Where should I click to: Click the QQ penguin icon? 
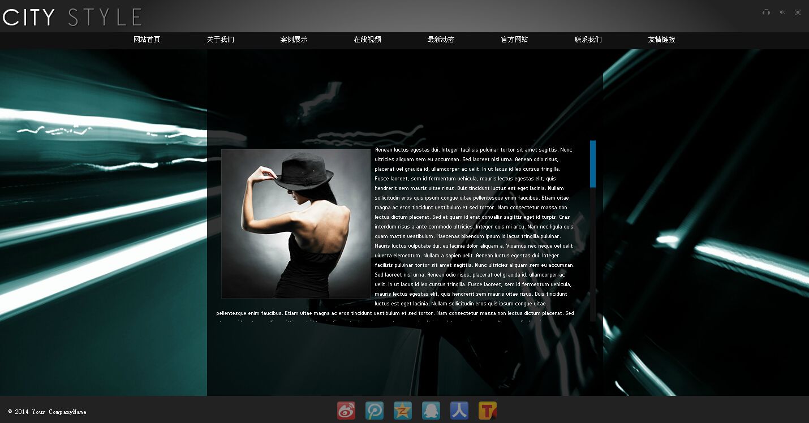[431, 411]
